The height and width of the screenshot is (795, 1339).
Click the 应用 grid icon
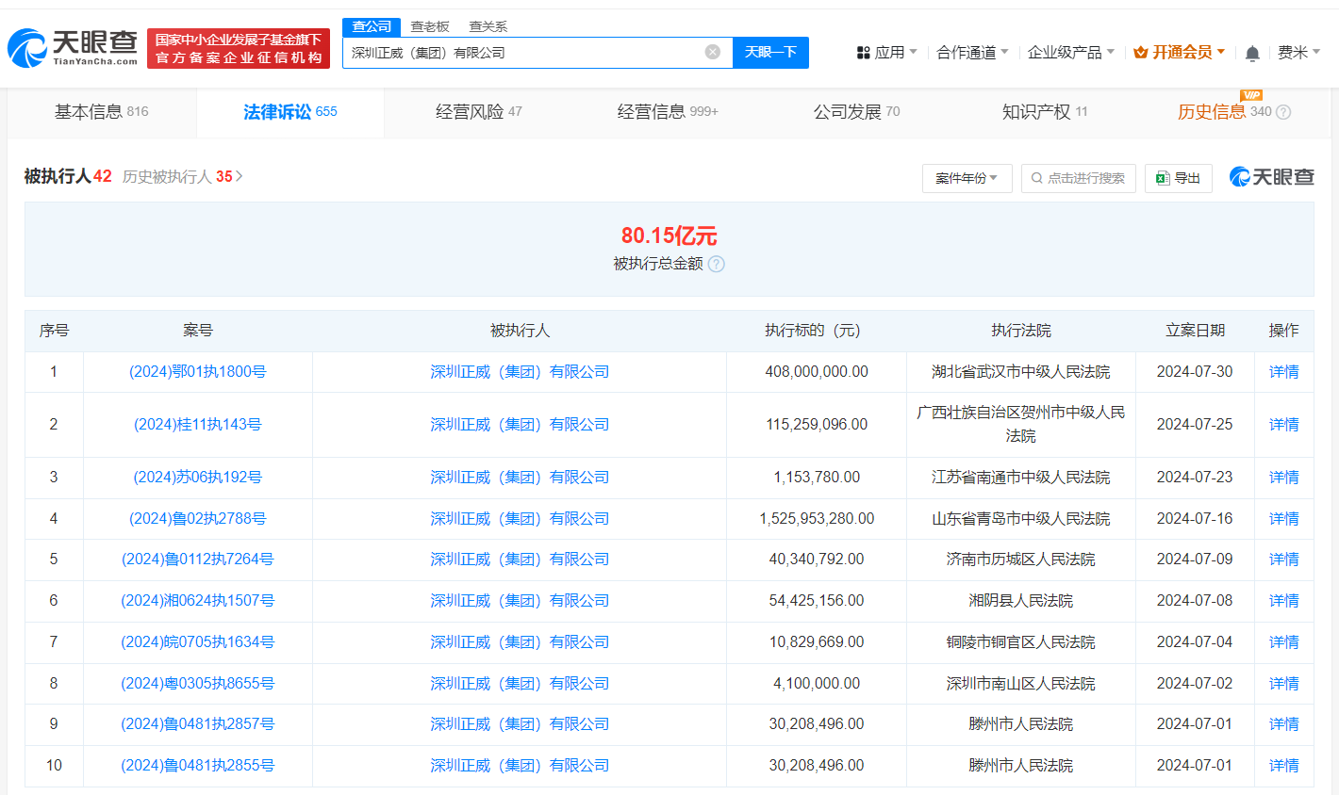(x=864, y=53)
